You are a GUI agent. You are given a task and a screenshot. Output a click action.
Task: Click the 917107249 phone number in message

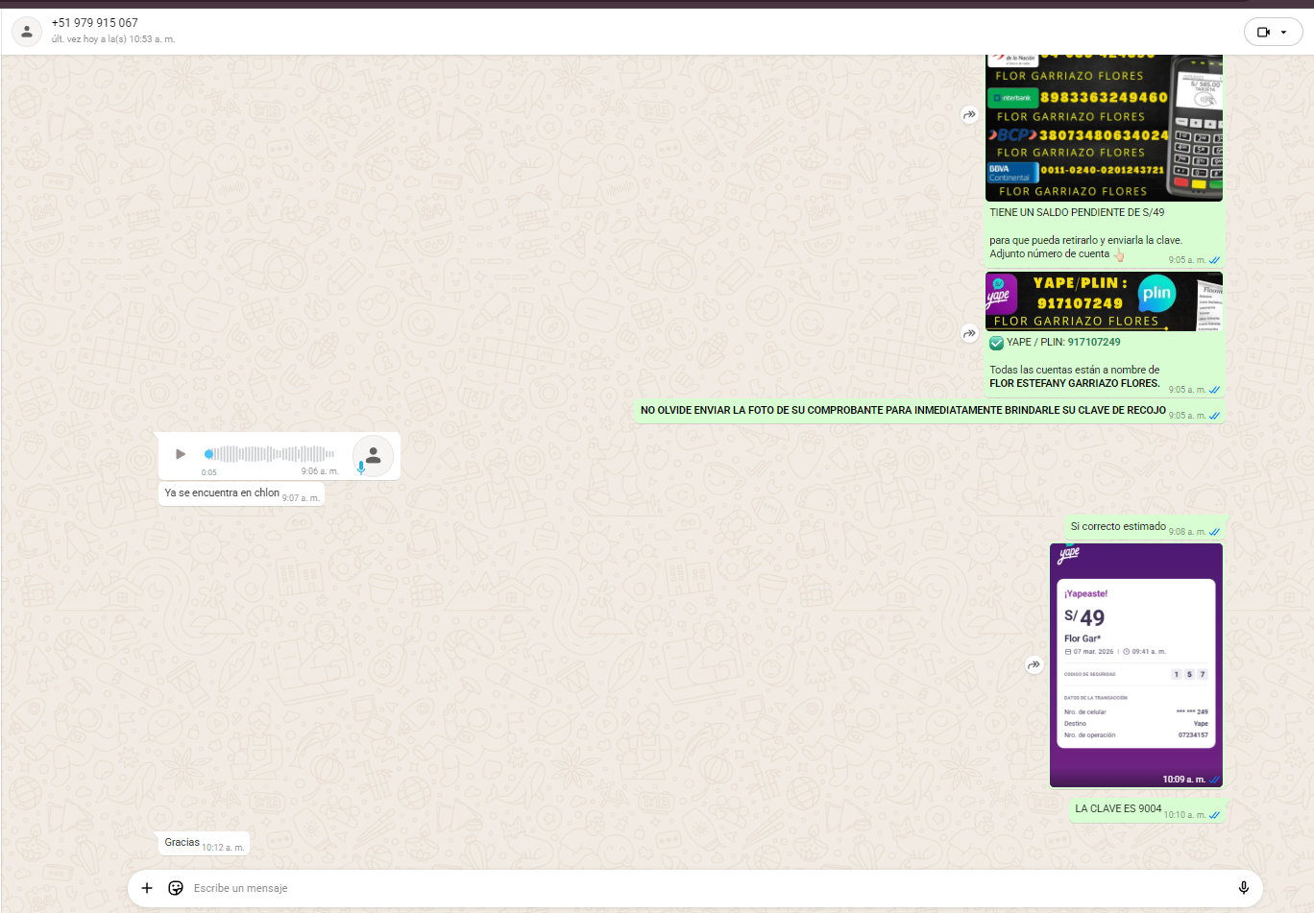(x=1094, y=342)
